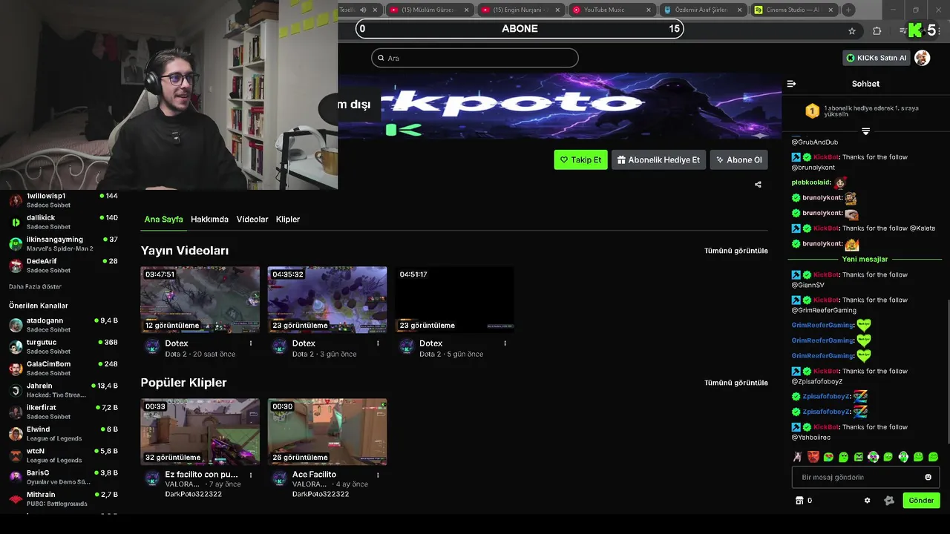
Task: Open the 03:47:51 Dotex video thumbnail
Action: [x=200, y=300]
